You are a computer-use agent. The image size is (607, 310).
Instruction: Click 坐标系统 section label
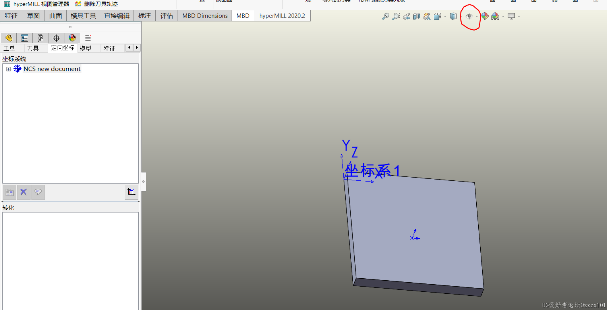pos(14,59)
